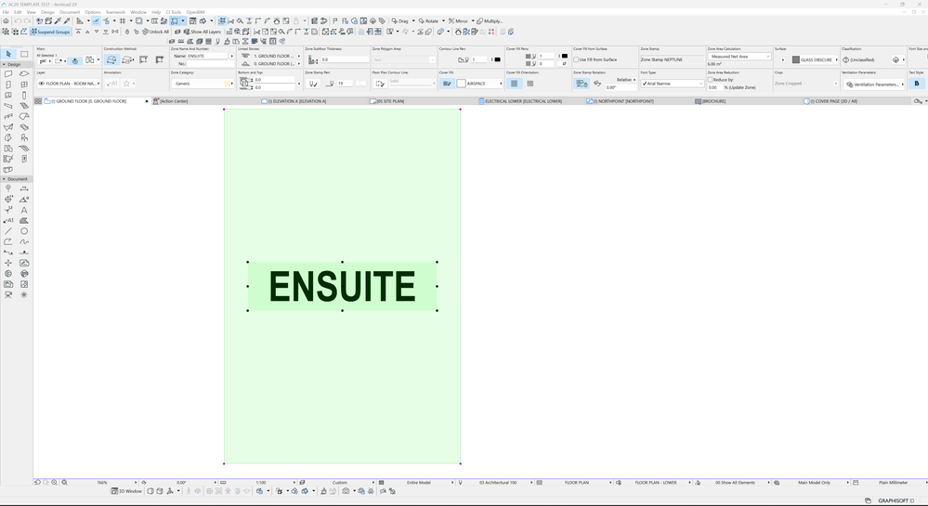
Task: Select the Label tool (A1 icon)
Action: coord(8,221)
